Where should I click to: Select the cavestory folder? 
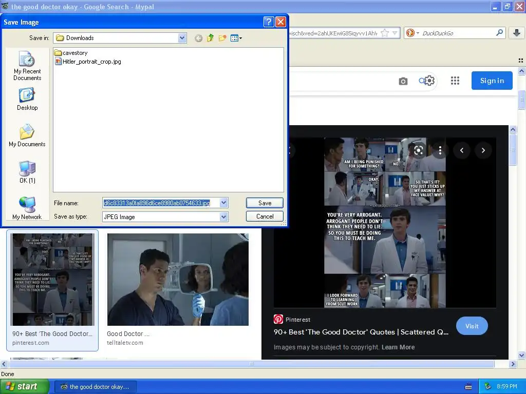coord(71,53)
